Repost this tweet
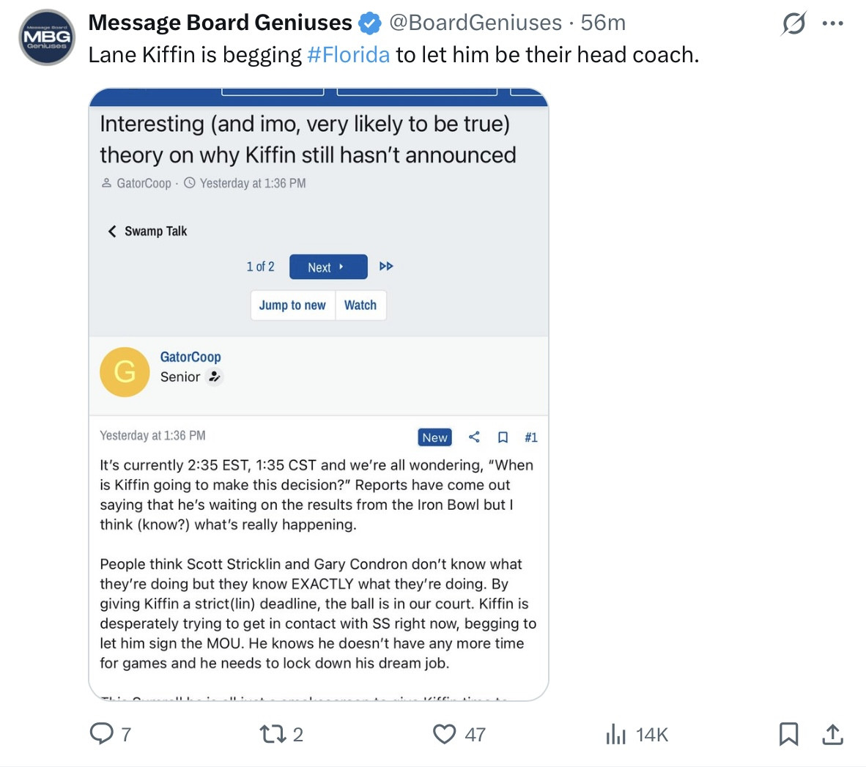This screenshot has height=767, width=866. pos(273,733)
